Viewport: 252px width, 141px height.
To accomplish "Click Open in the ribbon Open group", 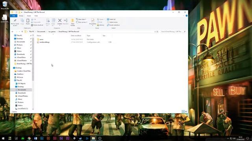I will click(x=100, y=19).
